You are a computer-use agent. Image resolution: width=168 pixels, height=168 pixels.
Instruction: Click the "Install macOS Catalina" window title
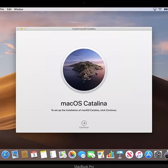tap(84, 29)
